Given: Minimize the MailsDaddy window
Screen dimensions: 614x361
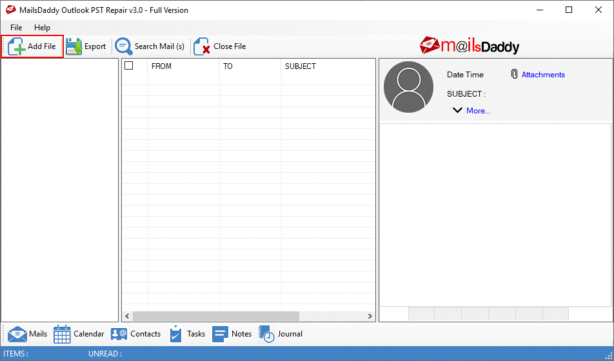Looking at the screenshot, I should pyautogui.click(x=540, y=10).
